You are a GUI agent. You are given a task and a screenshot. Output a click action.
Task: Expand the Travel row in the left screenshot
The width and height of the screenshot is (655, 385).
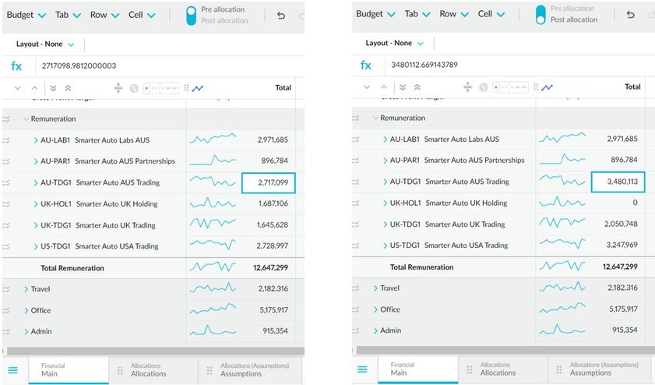coord(26,289)
